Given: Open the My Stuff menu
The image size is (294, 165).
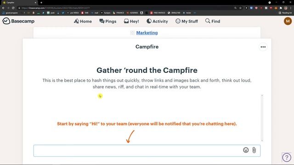Looking at the screenshot, I should click(187, 22).
